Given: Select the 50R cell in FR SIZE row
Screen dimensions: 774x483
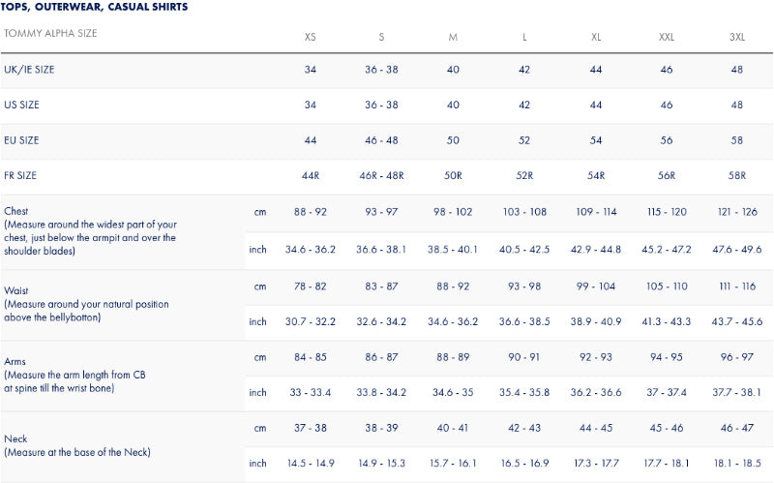Looking at the screenshot, I should (453, 176).
